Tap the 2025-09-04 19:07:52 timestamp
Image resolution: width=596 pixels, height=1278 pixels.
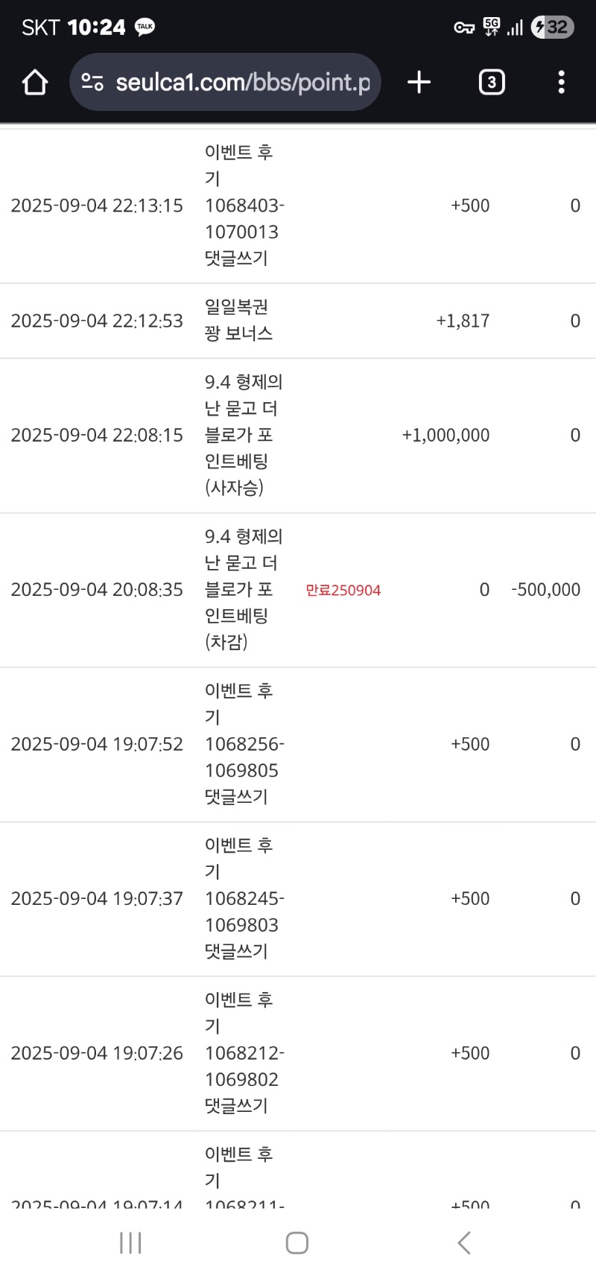point(97,744)
